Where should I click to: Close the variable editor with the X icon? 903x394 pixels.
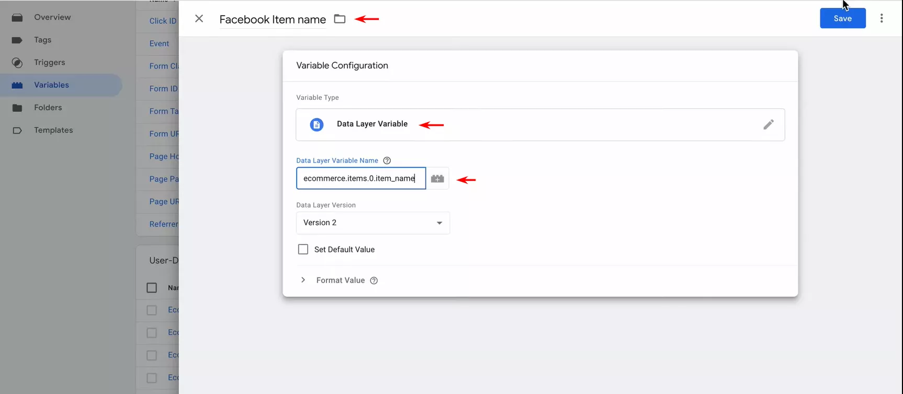click(x=199, y=19)
